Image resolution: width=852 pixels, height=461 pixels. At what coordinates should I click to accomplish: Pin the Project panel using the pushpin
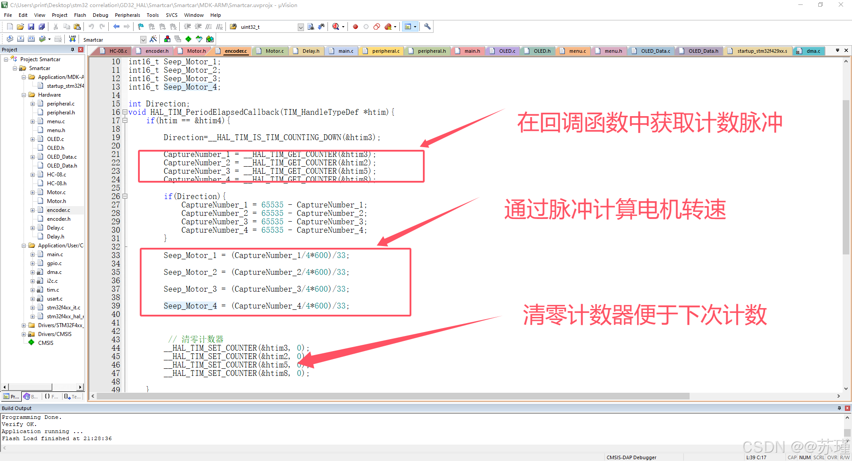pyautogui.click(x=72, y=50)
